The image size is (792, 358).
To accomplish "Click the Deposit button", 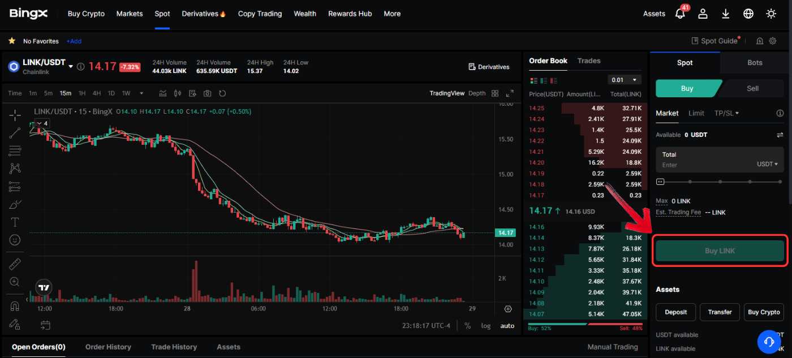I will (675, 312).
